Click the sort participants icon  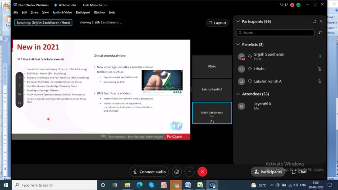point(320,33)
